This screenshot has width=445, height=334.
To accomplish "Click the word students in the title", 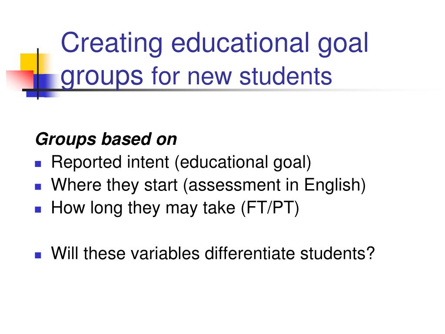I will pyautogui.click(x=286, y=76).
